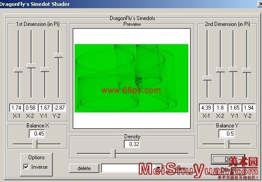Screen dimensions: 262x182
Task: Click 2nd Dimension X-1 slider handle
Action: (207, 78)
